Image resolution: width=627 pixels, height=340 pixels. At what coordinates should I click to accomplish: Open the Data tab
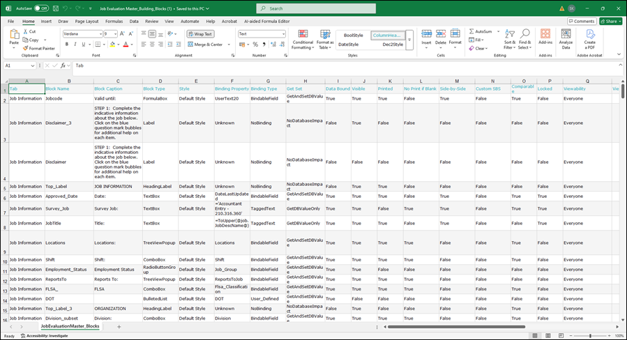134,21
